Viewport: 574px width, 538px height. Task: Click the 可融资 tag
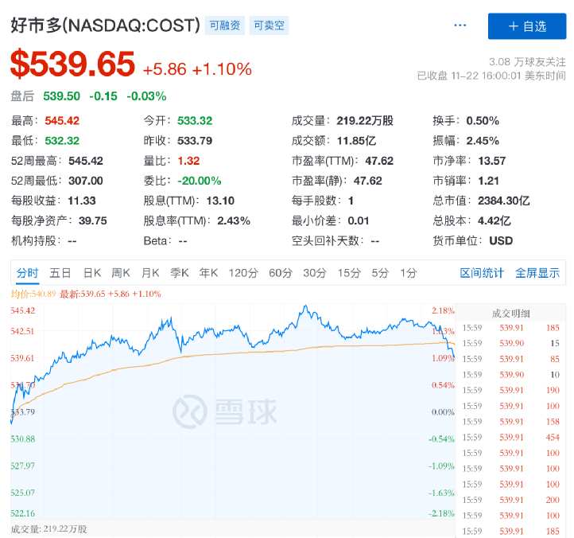pyautogui.click(x=225, y=25)
